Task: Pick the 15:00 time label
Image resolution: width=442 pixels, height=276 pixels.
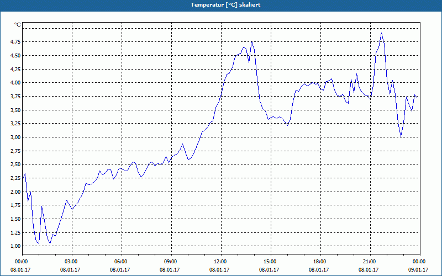Action: pos(271,262)
